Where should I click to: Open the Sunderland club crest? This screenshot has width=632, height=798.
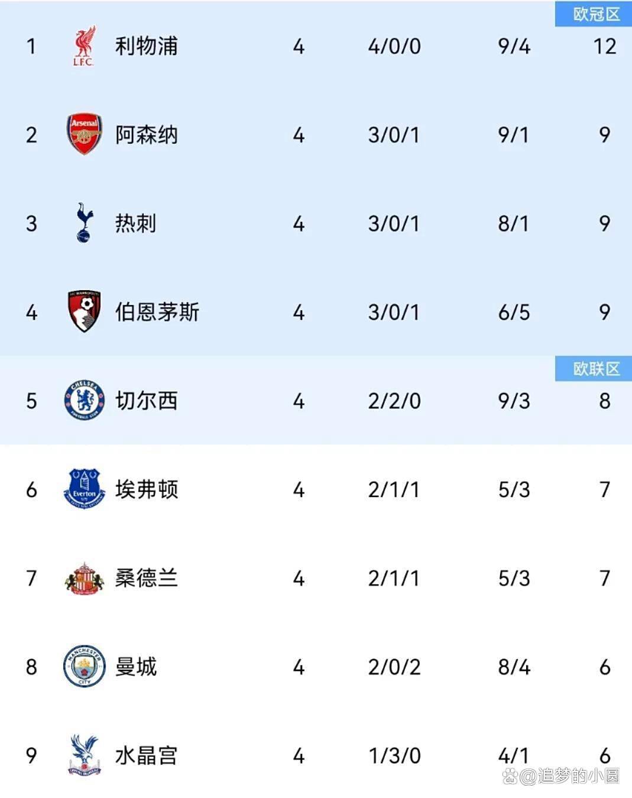click(85, 578)
